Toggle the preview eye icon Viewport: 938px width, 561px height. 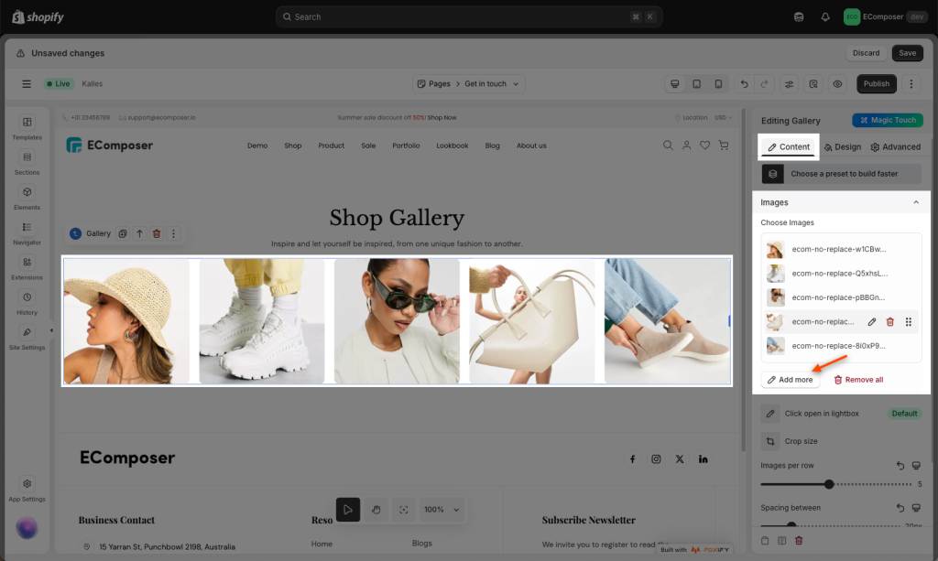click(836, 84)
